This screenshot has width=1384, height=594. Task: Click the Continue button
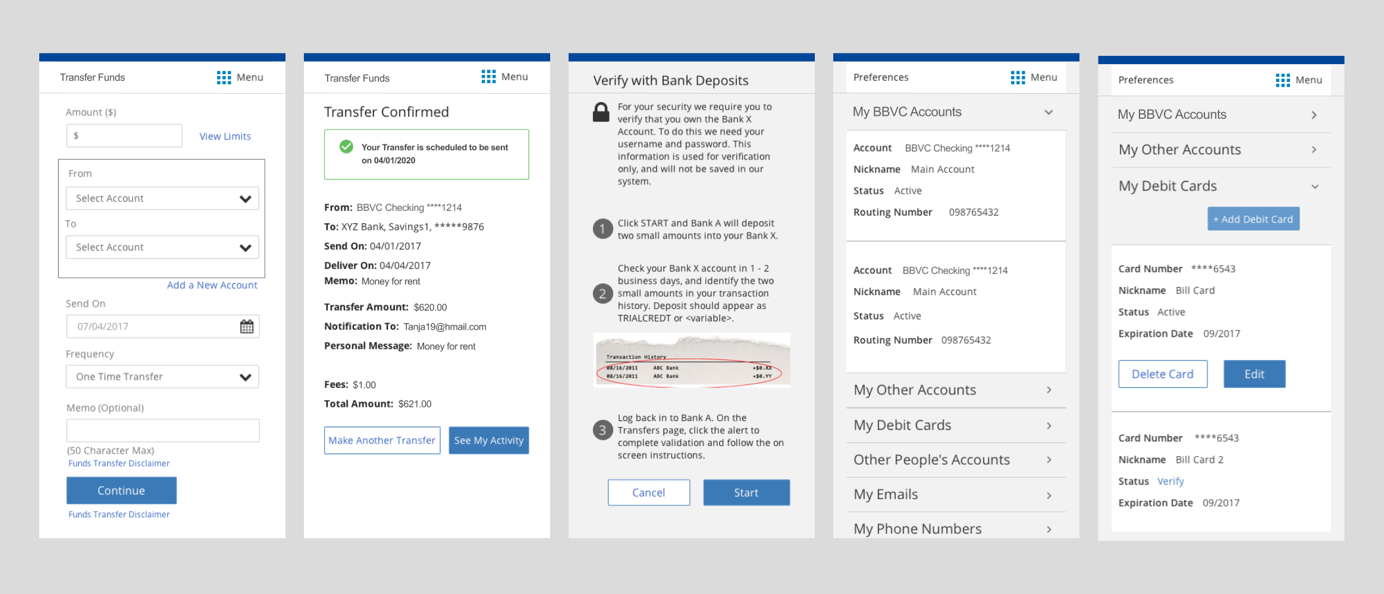[121, 491]
